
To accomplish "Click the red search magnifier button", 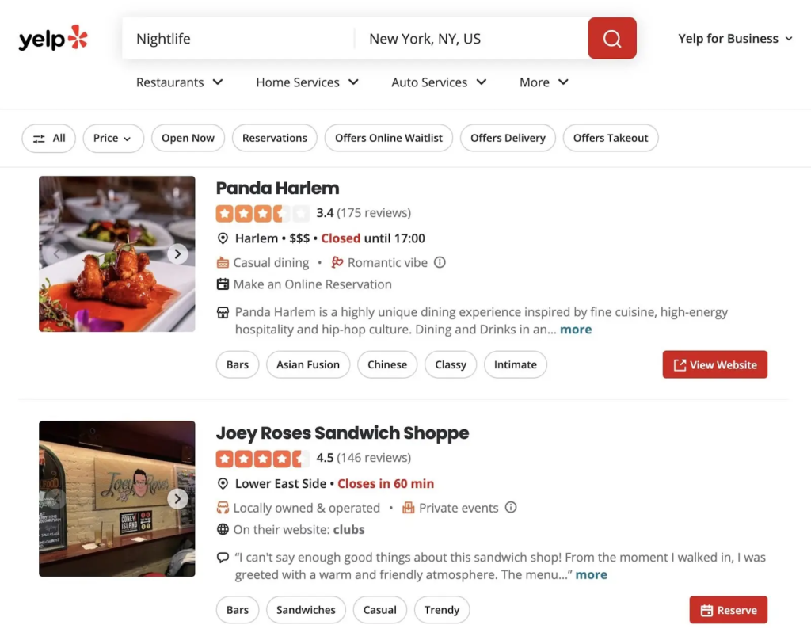I will point(612,38).
